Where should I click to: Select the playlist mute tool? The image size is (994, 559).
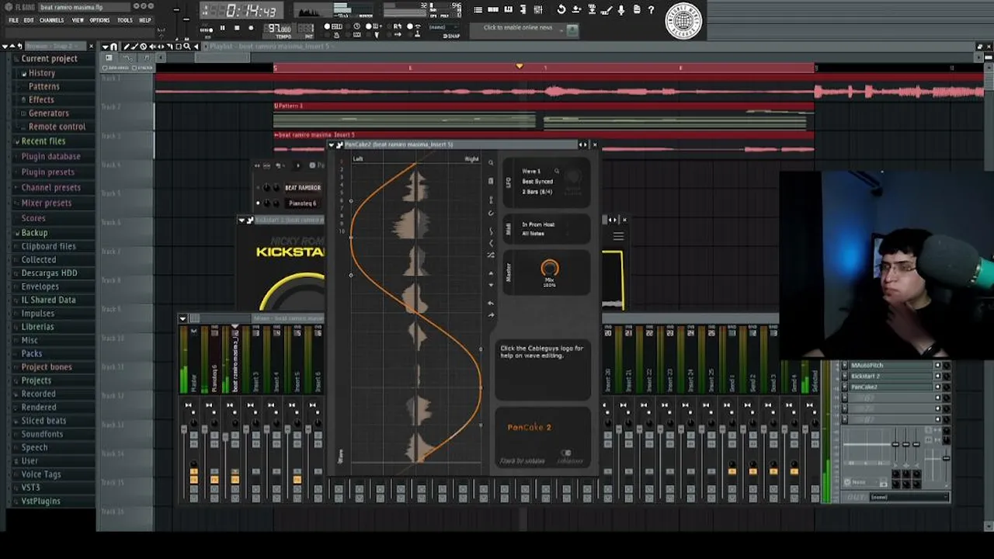point(153,47)
